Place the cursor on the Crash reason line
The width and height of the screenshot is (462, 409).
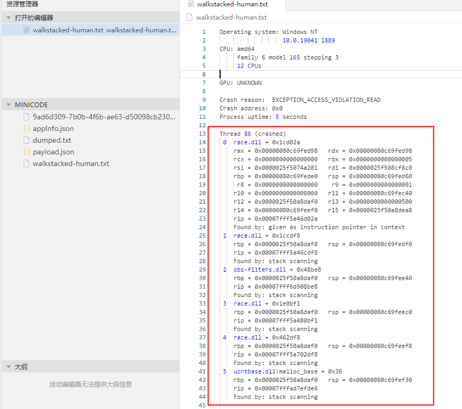pyautogui.click(x=300, y=100)
